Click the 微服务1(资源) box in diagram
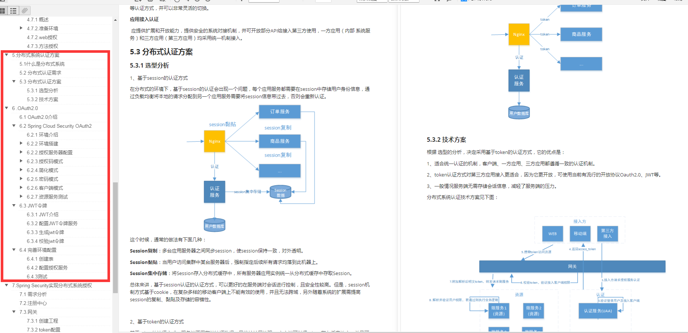The width and height of the screenshot is (688, 333). coord(499,311)
